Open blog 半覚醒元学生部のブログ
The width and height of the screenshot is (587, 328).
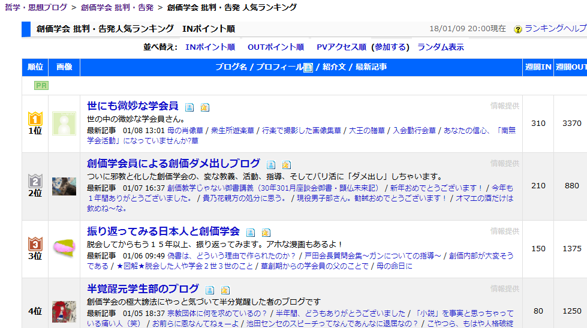pyautogui.click(x=143, y=288)
